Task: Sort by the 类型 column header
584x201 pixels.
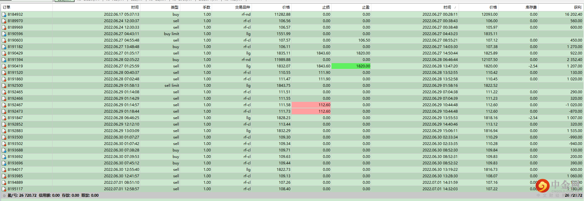Action: pos(160,7)
